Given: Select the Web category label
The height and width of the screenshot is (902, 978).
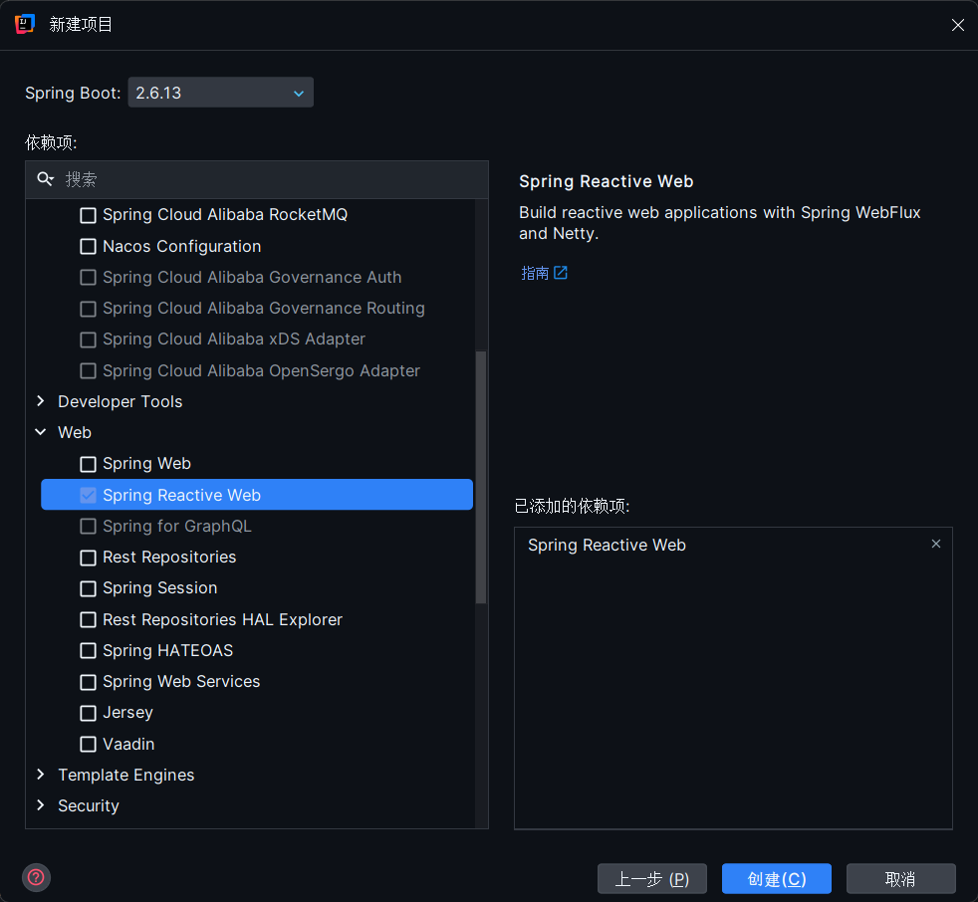Looking at the screenshot, I should click(x=75, y=433).
